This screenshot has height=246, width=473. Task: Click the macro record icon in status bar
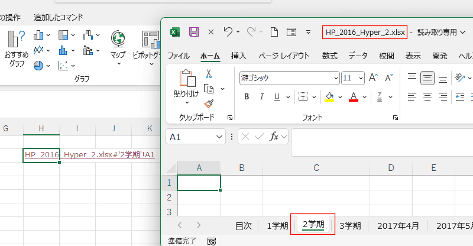click(x=212, y=241)
